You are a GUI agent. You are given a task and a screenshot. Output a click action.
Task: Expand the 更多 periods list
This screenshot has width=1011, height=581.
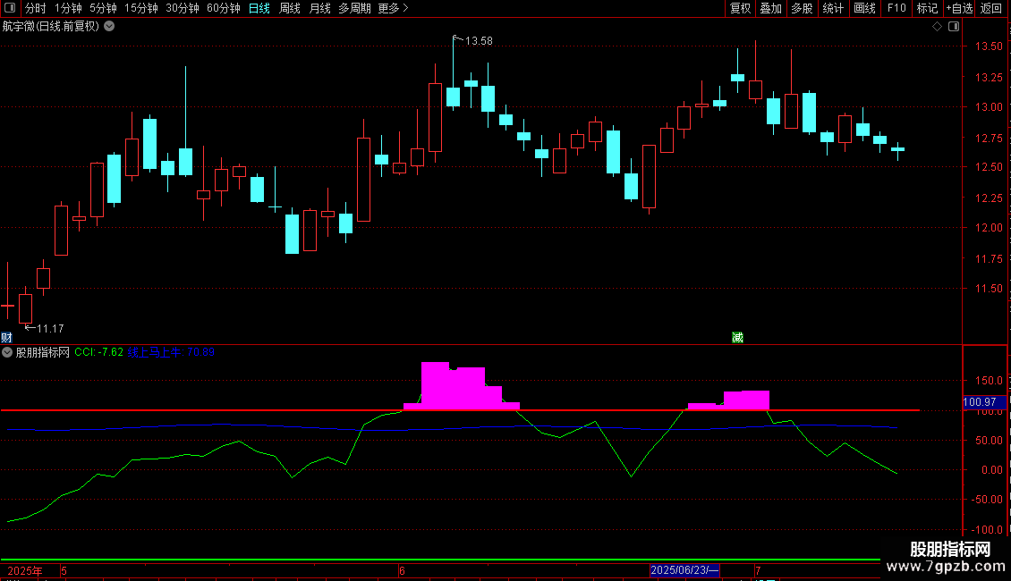[394, 8]
